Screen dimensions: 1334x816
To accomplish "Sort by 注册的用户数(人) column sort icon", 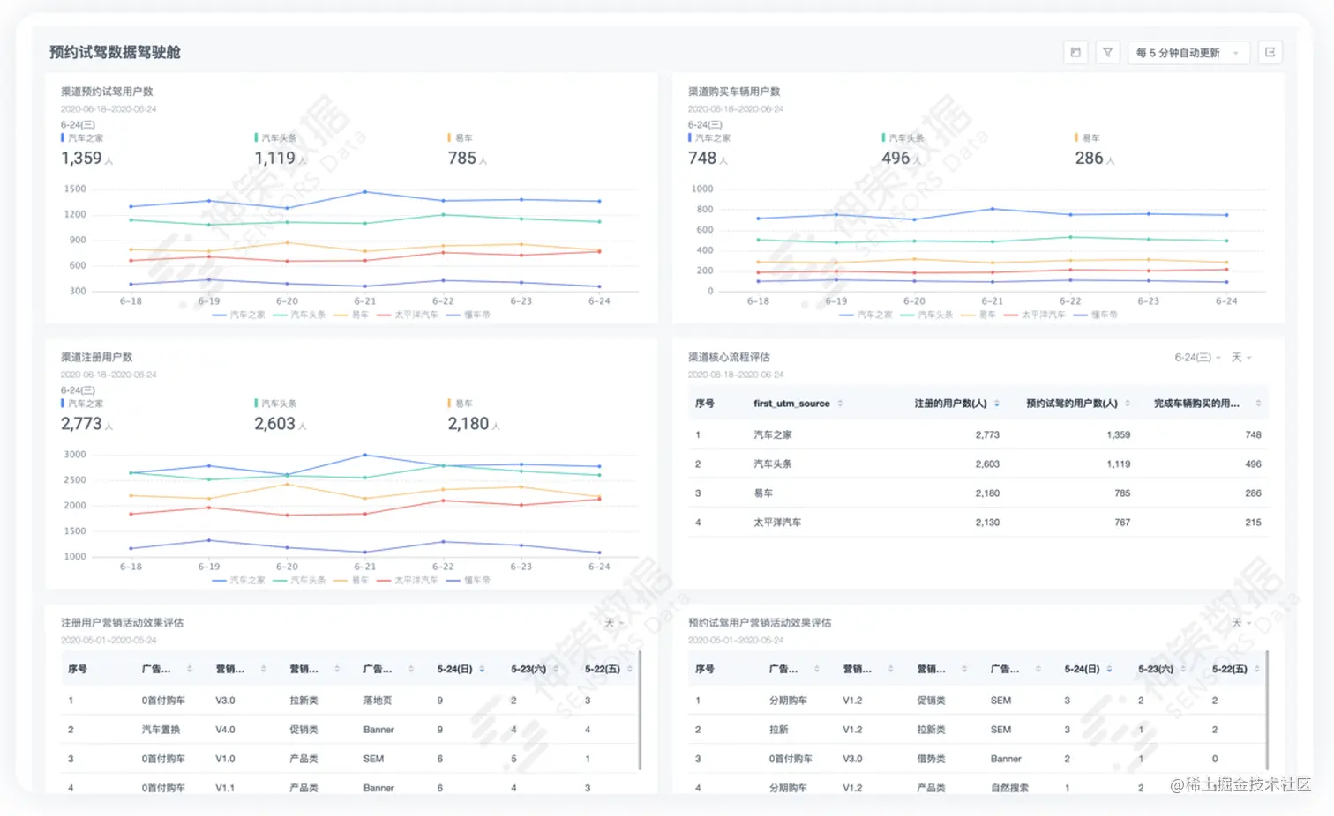I will pyautogui.click(x=997, y=404).
